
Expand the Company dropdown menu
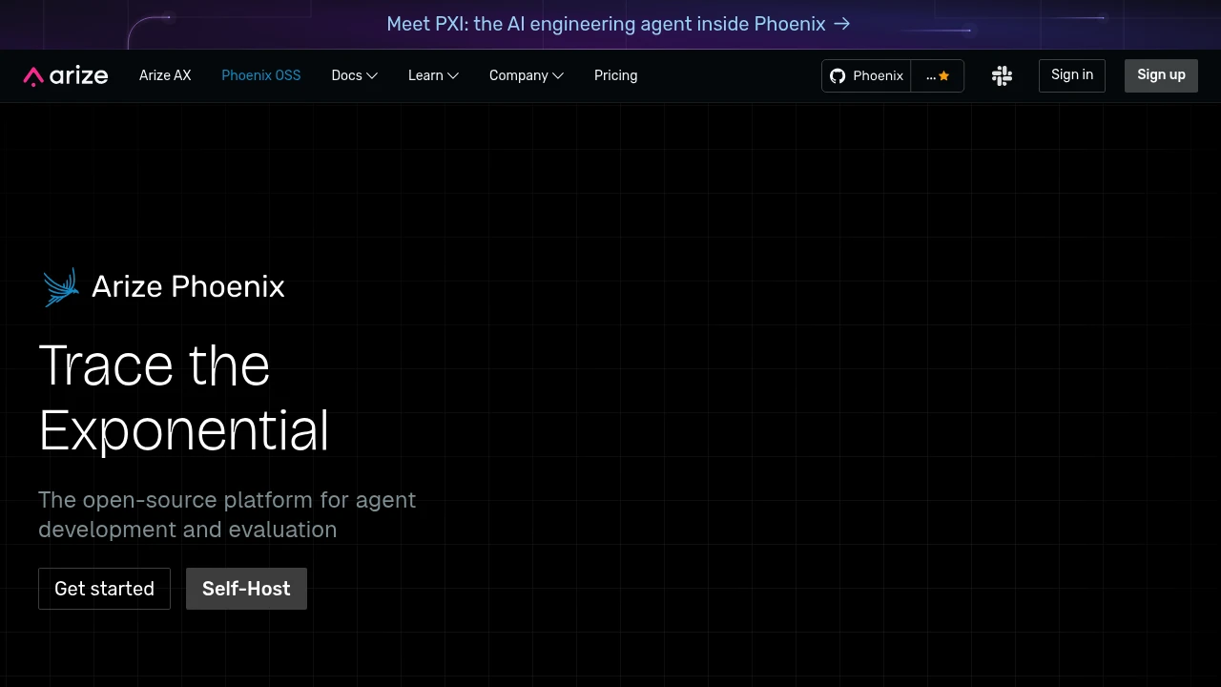click(526, 75)
